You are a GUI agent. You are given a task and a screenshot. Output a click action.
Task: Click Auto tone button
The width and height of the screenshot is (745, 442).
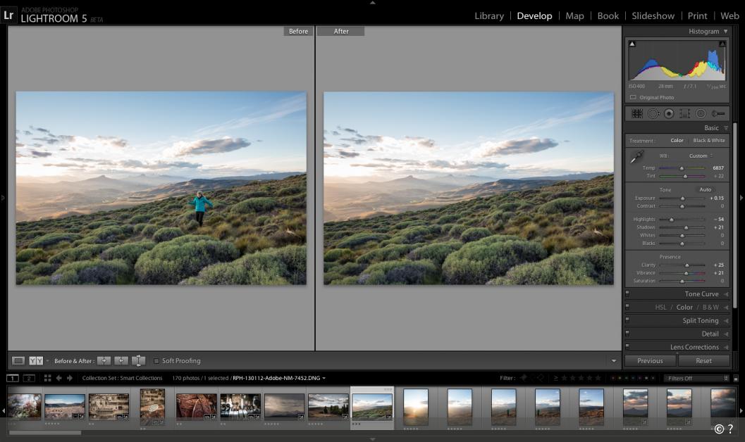click(705, 189)
